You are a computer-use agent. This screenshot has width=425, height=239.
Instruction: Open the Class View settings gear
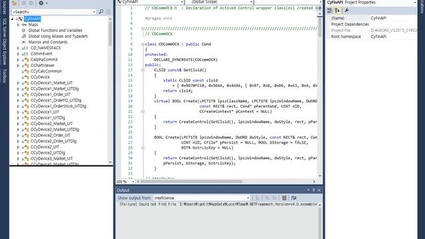[x=41, y=3]
